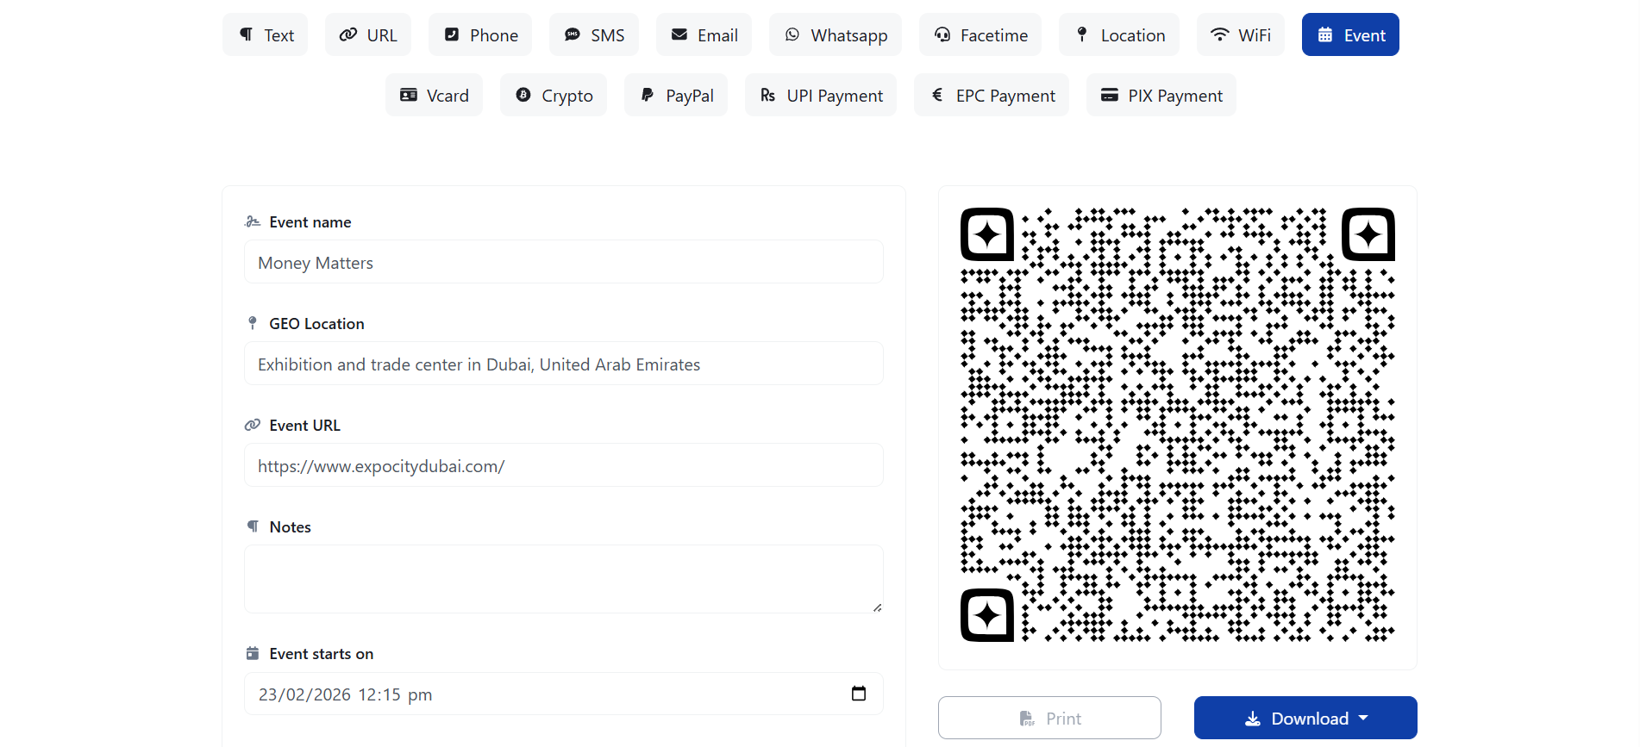Select the WiFi QR code type
Image resolution: width=1640 pixels, height=747 pixels.
click(x=1240, y=34)
